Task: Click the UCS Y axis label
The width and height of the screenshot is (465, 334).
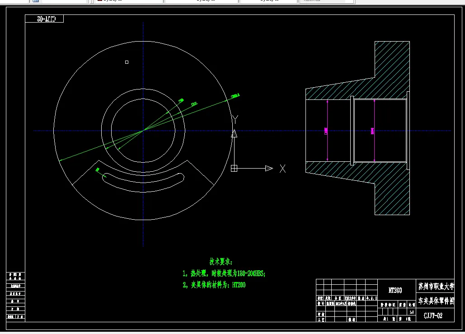Action: (x=235, y=119)
